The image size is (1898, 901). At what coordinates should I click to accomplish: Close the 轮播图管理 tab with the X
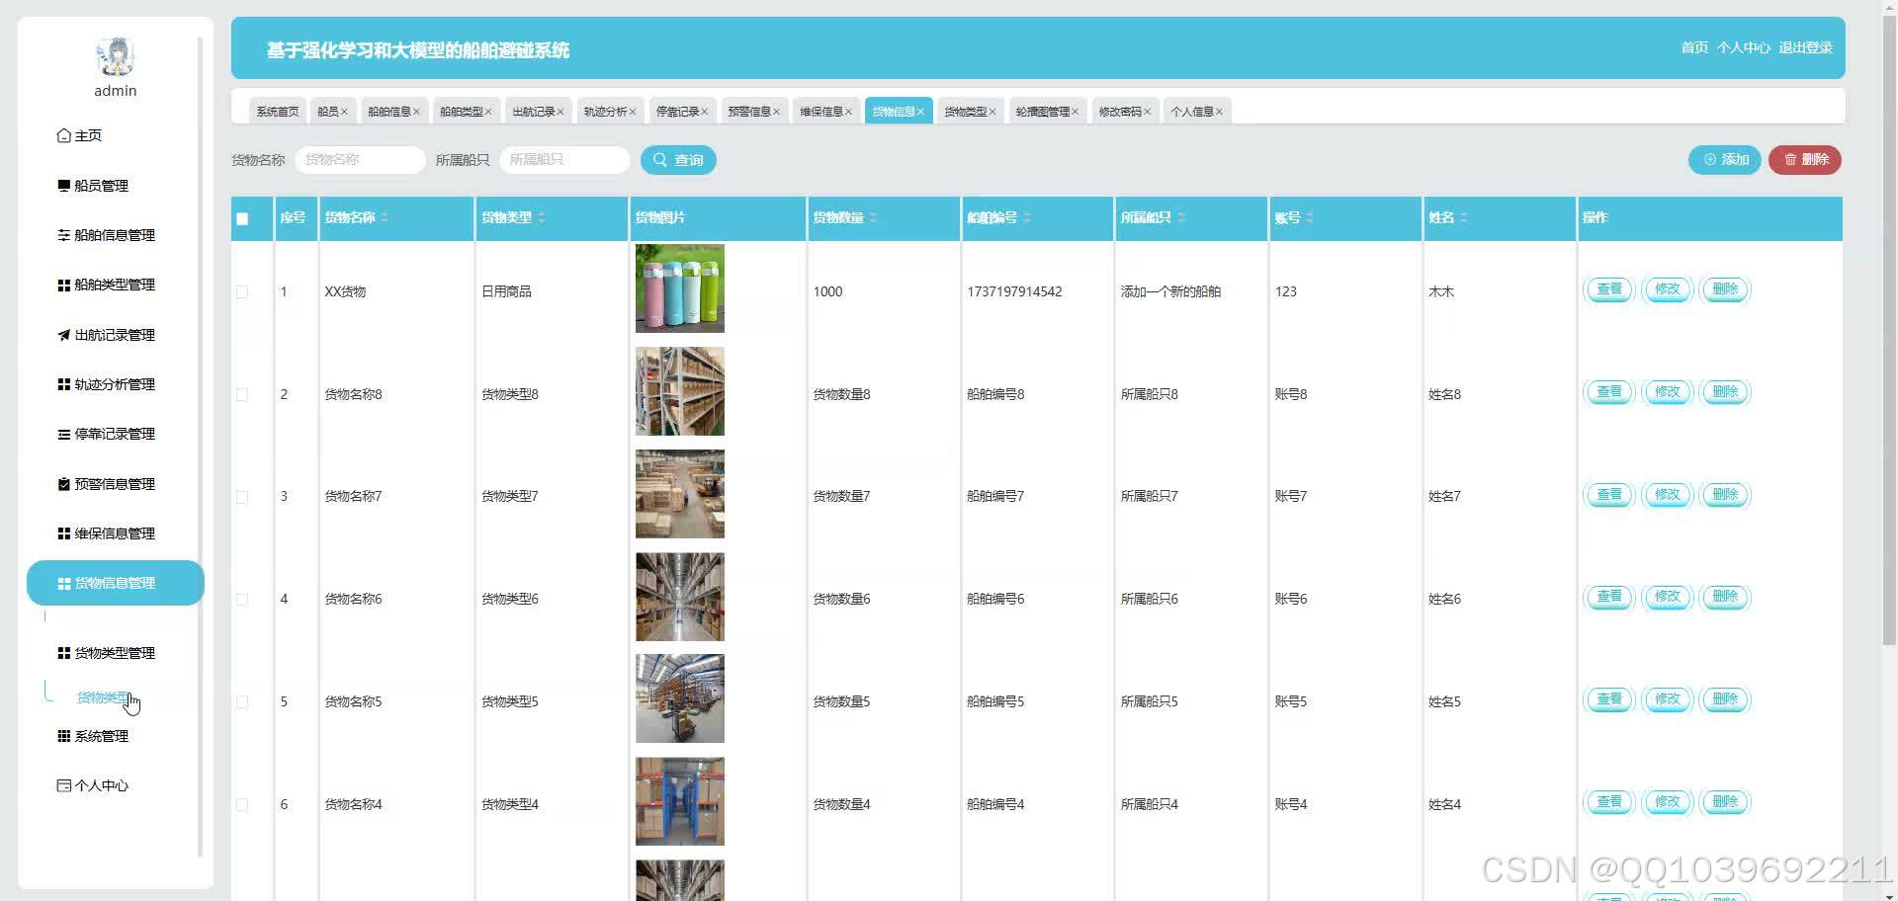coord(1076,112)
